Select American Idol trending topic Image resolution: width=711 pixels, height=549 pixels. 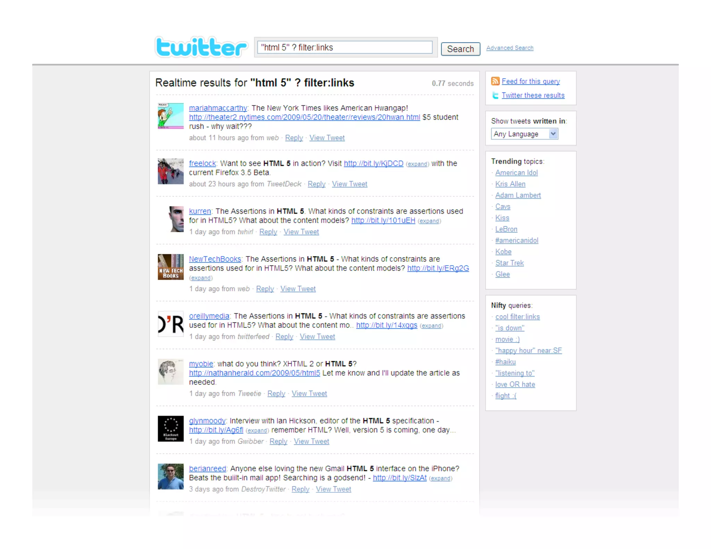click(516, 173)
